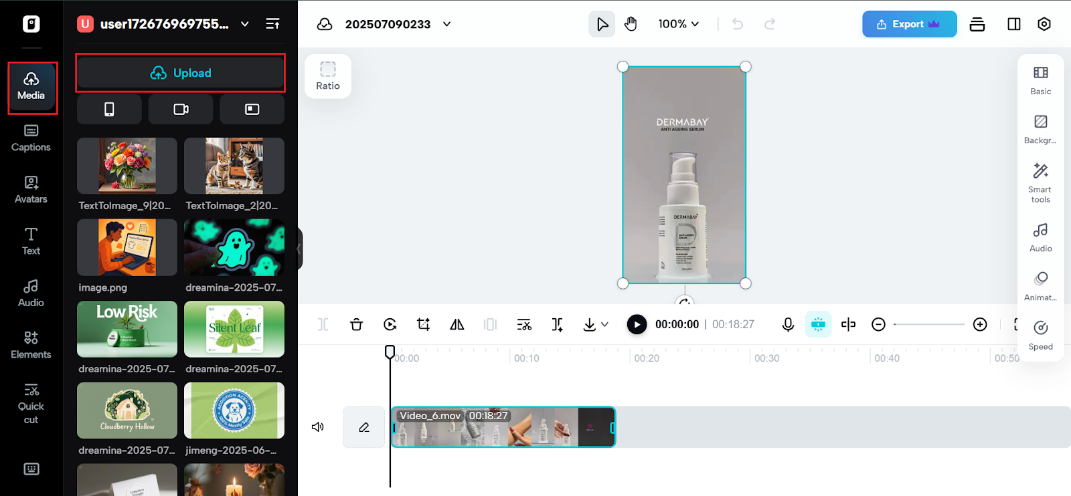
Task: Mute the video track speaker icon
Action: 318,427
